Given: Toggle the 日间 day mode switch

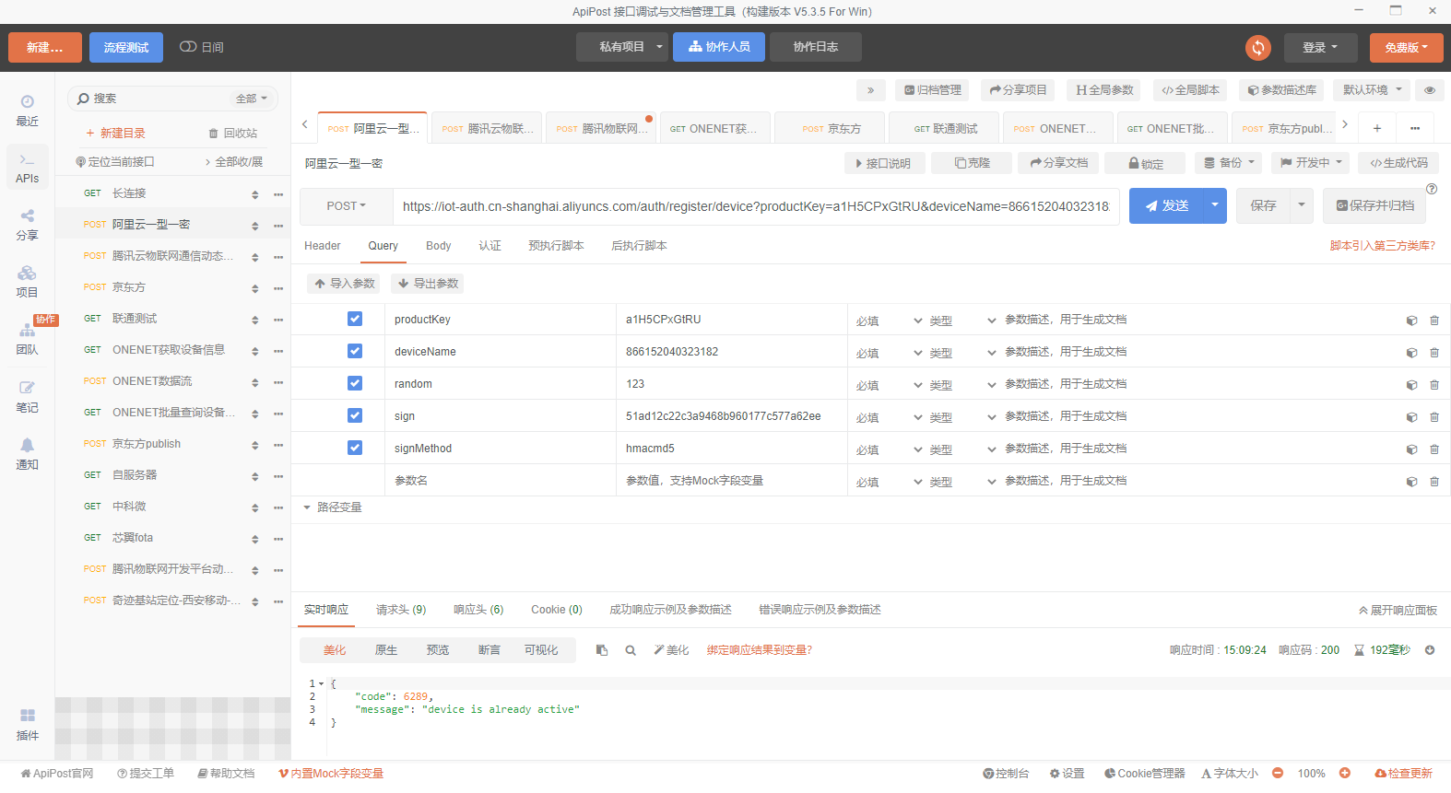Looking at the screenshot, I should [x=188, y=47].
